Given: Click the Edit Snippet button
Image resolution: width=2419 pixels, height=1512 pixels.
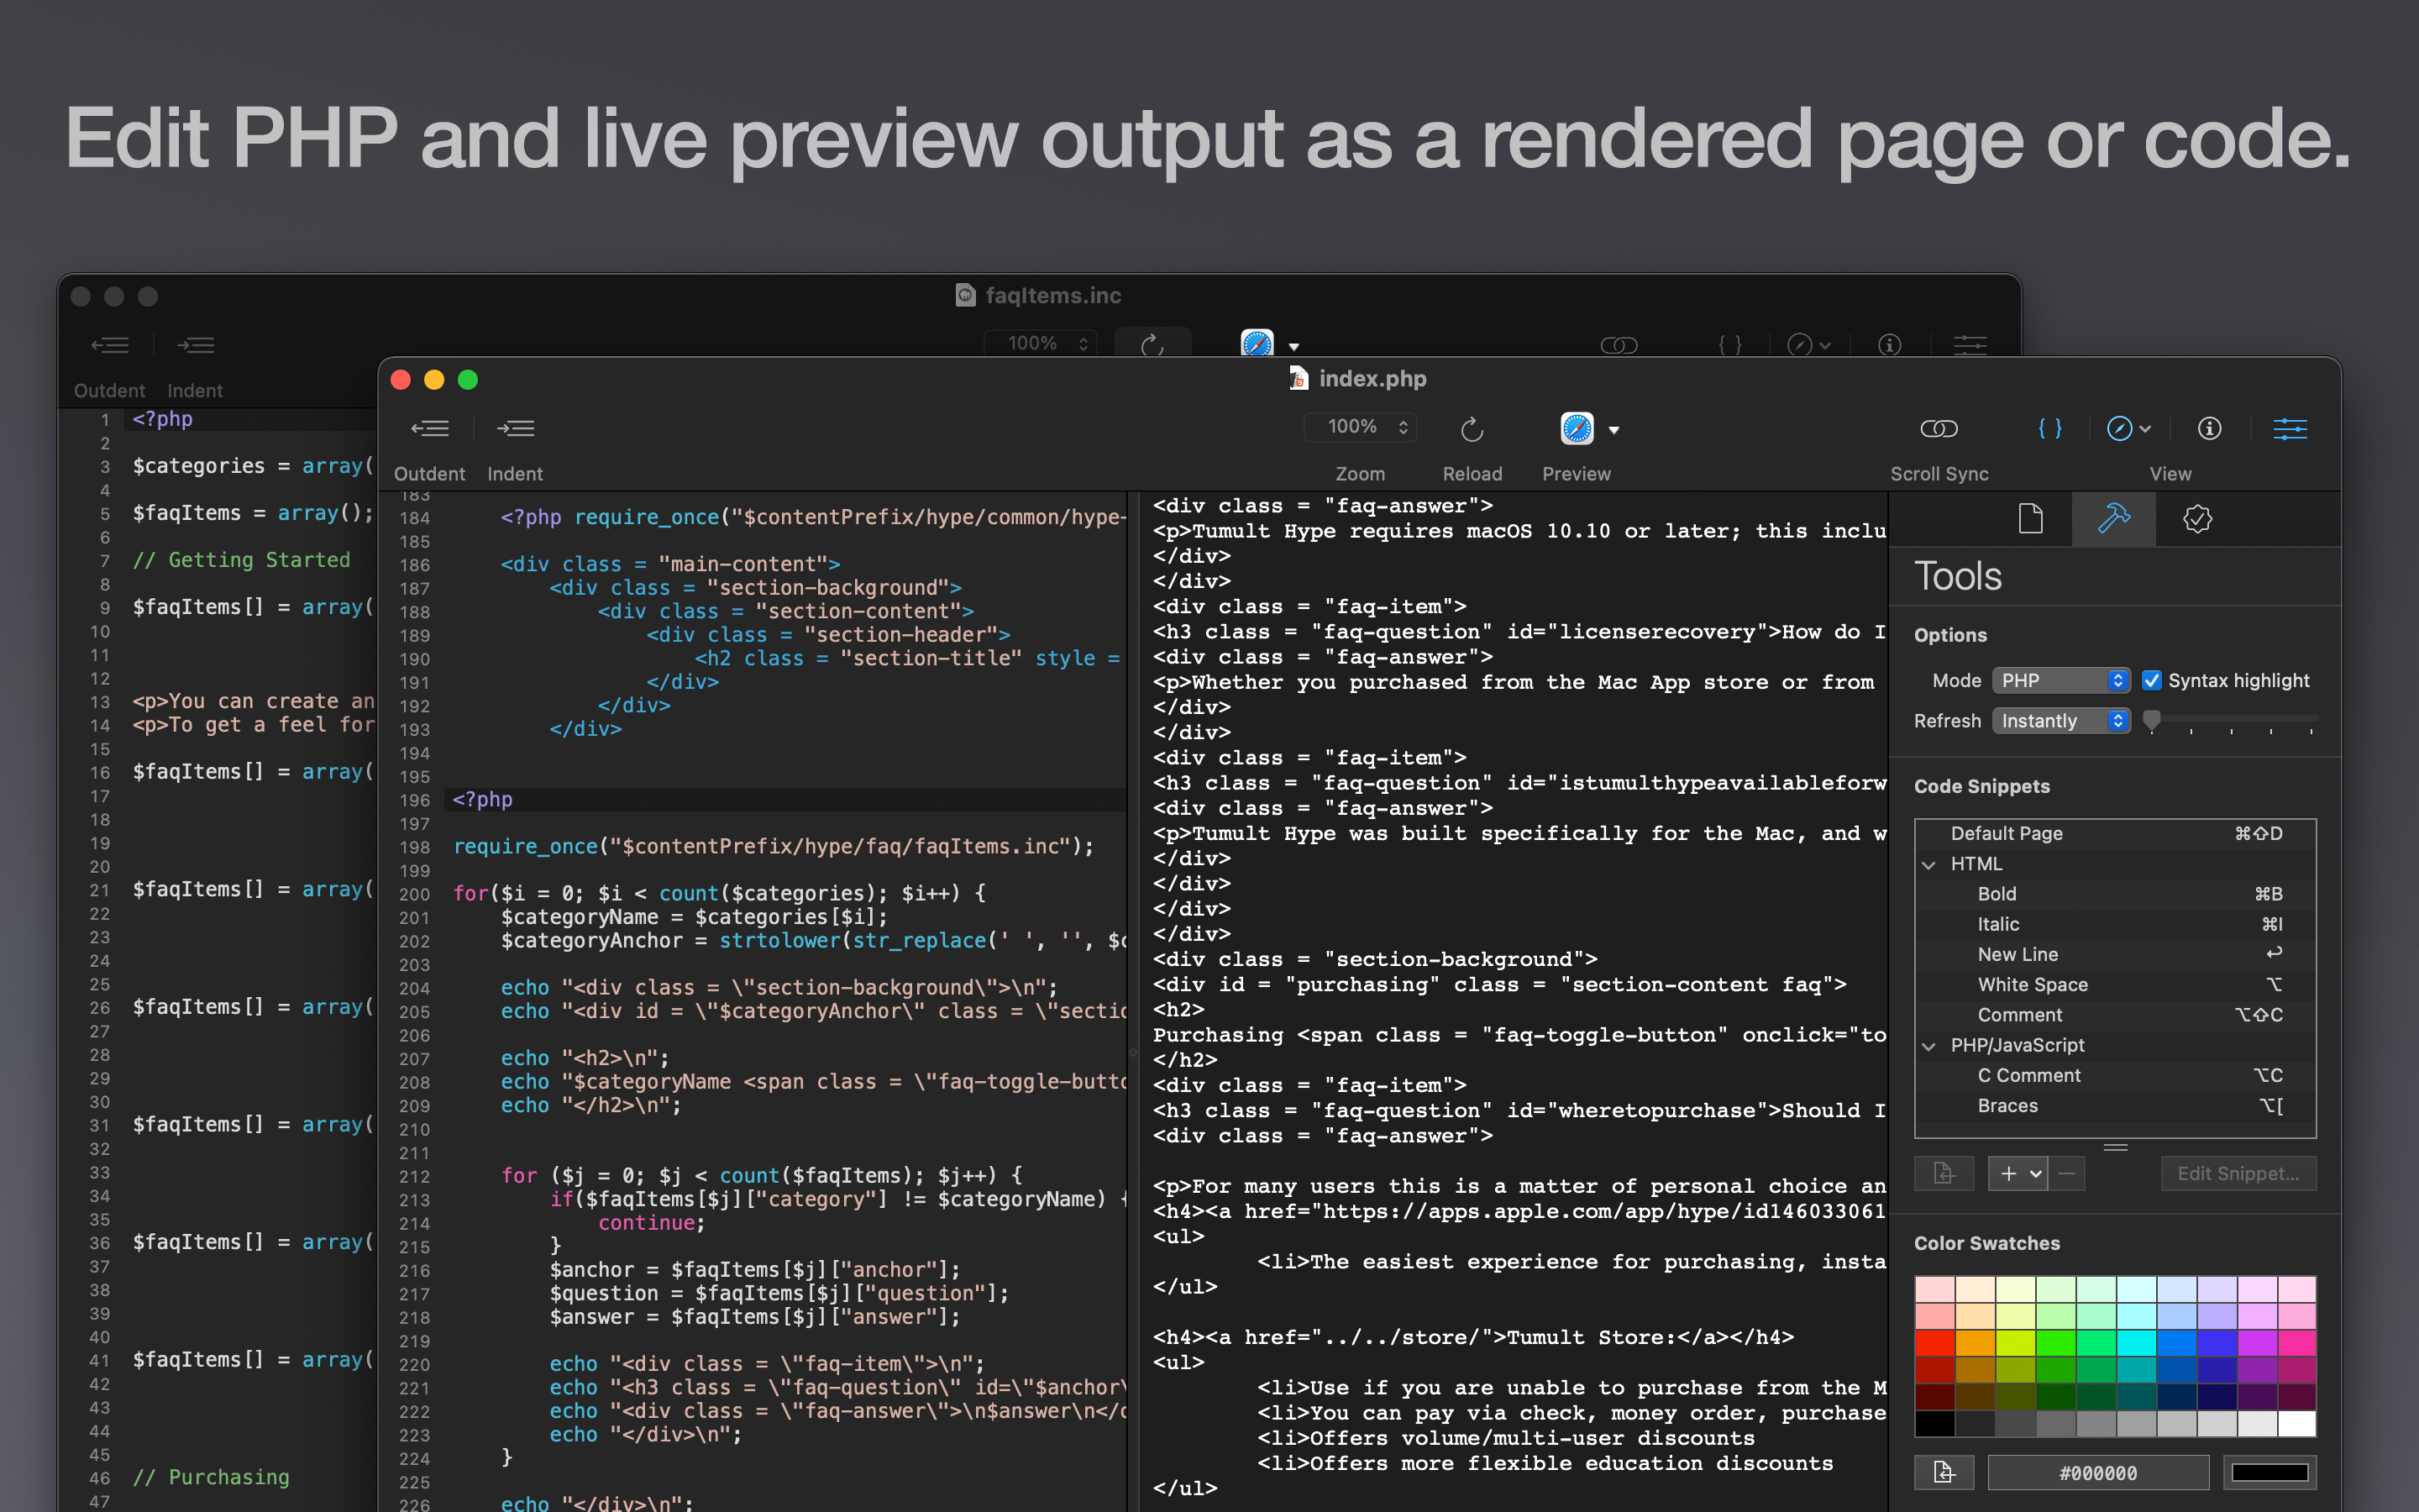Looking at the screenshot, I should pos(2238,1173).
